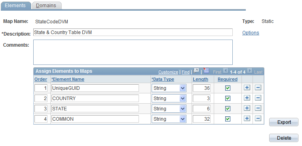
Task: Click the Description text field
Action: [x=133, y=32]
